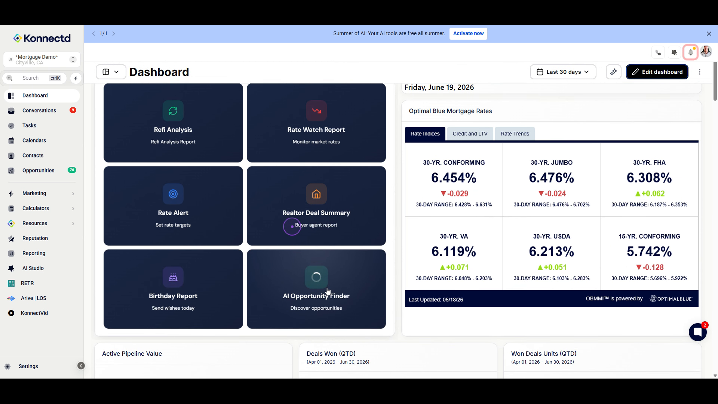
Task: Click the sidebar Search field
Action: point(35,78)
